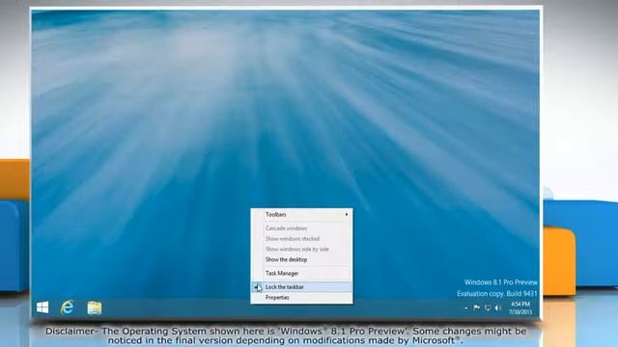Expand the Toolbars submenu

pyautogui.click(x=301, y=214)
